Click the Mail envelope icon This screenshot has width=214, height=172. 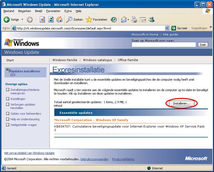click(124, 20)
